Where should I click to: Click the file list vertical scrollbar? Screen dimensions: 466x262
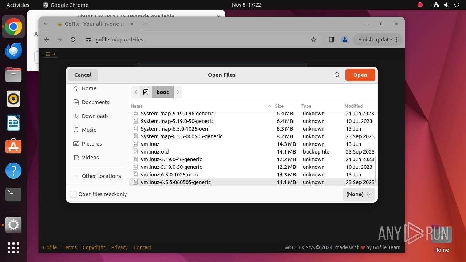pos(376,170)
